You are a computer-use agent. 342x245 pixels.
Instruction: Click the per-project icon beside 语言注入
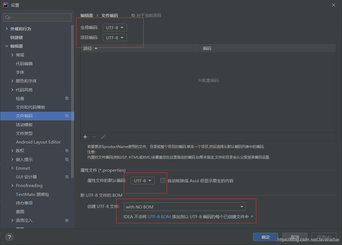pos(67,220)
